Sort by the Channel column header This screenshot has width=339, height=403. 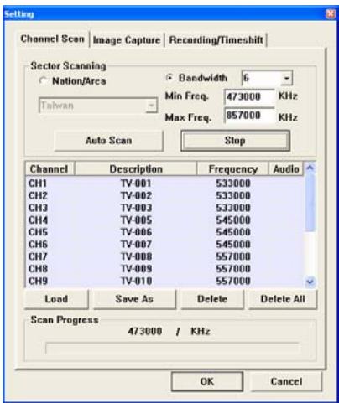[x=50, y=169]
